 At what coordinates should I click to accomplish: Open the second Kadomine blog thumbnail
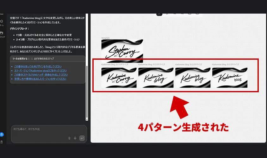(156, 77)
